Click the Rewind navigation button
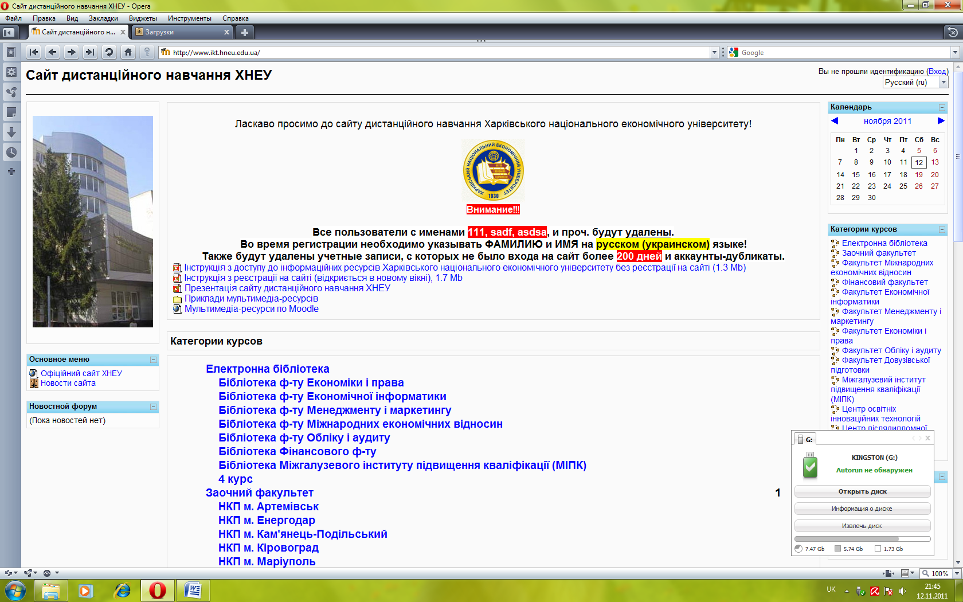The image size is (963, 602). click(x=34, y=52)
